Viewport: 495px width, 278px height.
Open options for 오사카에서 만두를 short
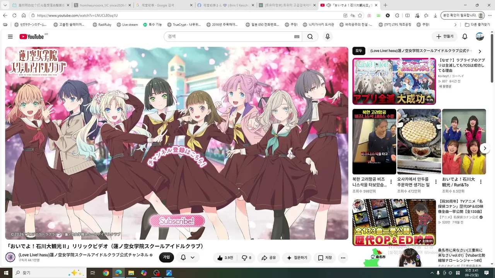point(436,182)
